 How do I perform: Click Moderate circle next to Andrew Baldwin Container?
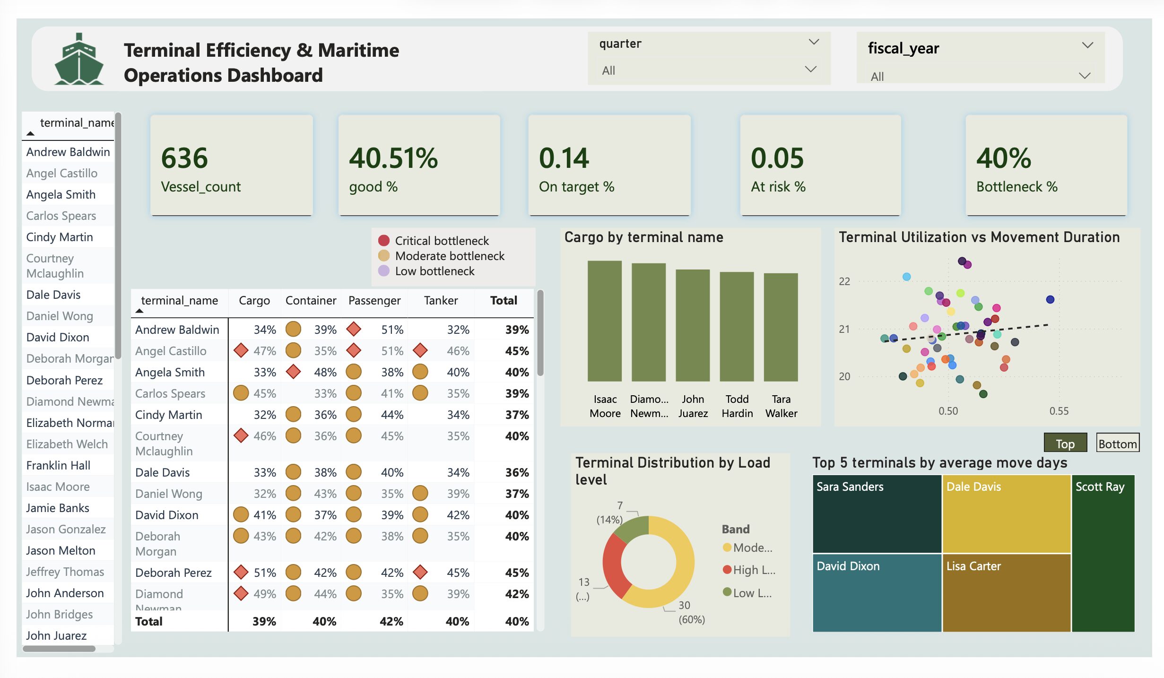coord(293,330)
